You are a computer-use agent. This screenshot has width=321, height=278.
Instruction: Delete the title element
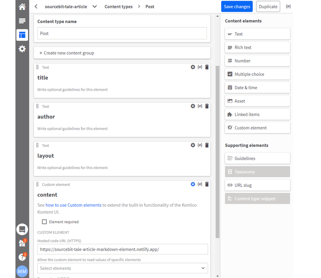207,67
